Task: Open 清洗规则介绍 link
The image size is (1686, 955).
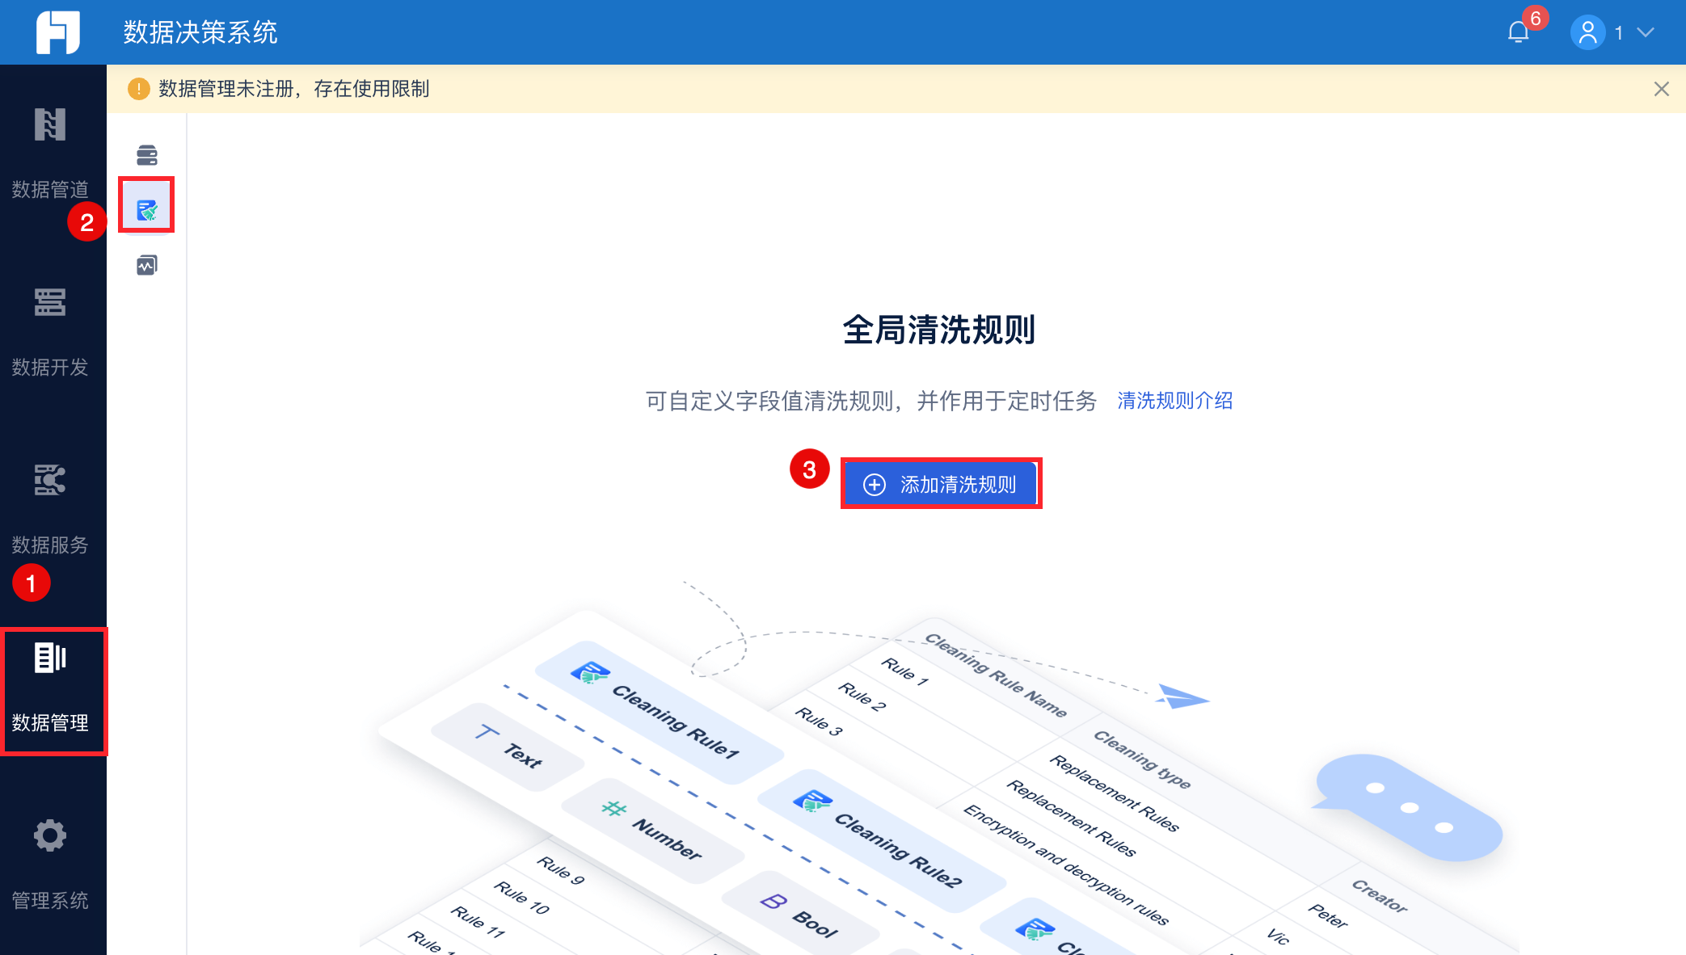Action: tap(1174, 401)
